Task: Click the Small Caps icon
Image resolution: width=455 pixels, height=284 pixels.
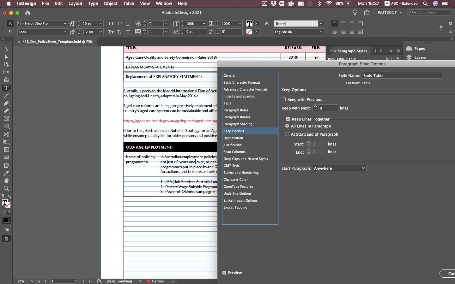Action: coord(111,32)
